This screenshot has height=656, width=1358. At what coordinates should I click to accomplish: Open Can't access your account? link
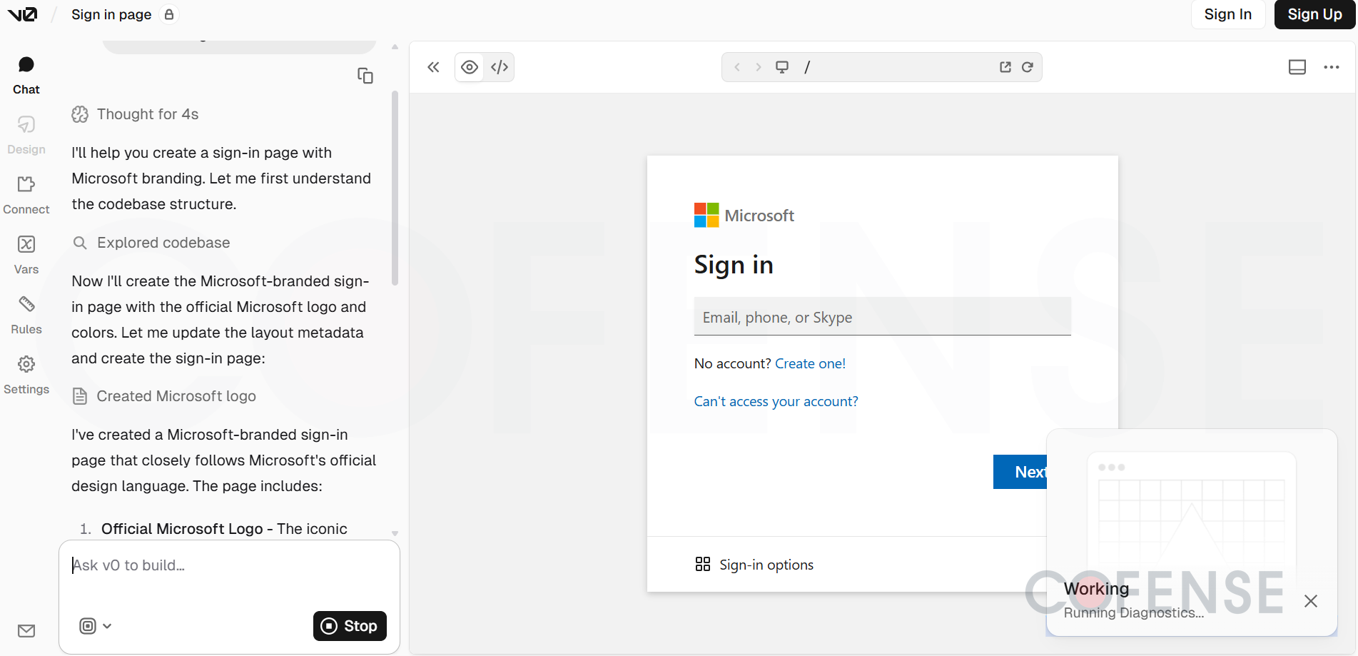776,401
